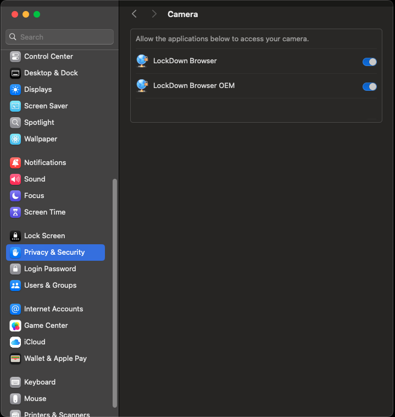
Task: Select the Lock Screen icon
Action: coord(15,235)
